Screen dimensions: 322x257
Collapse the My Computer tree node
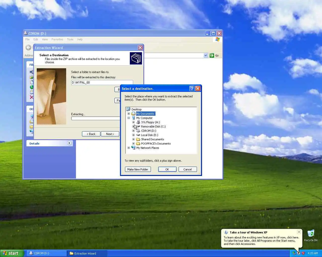pos(129,118)
